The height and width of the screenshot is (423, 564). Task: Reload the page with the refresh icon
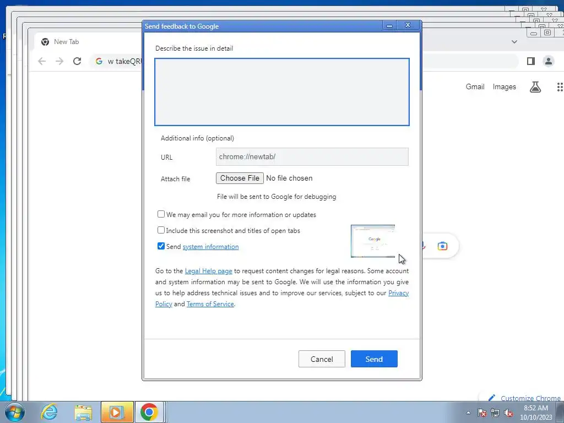pos(77,61)
